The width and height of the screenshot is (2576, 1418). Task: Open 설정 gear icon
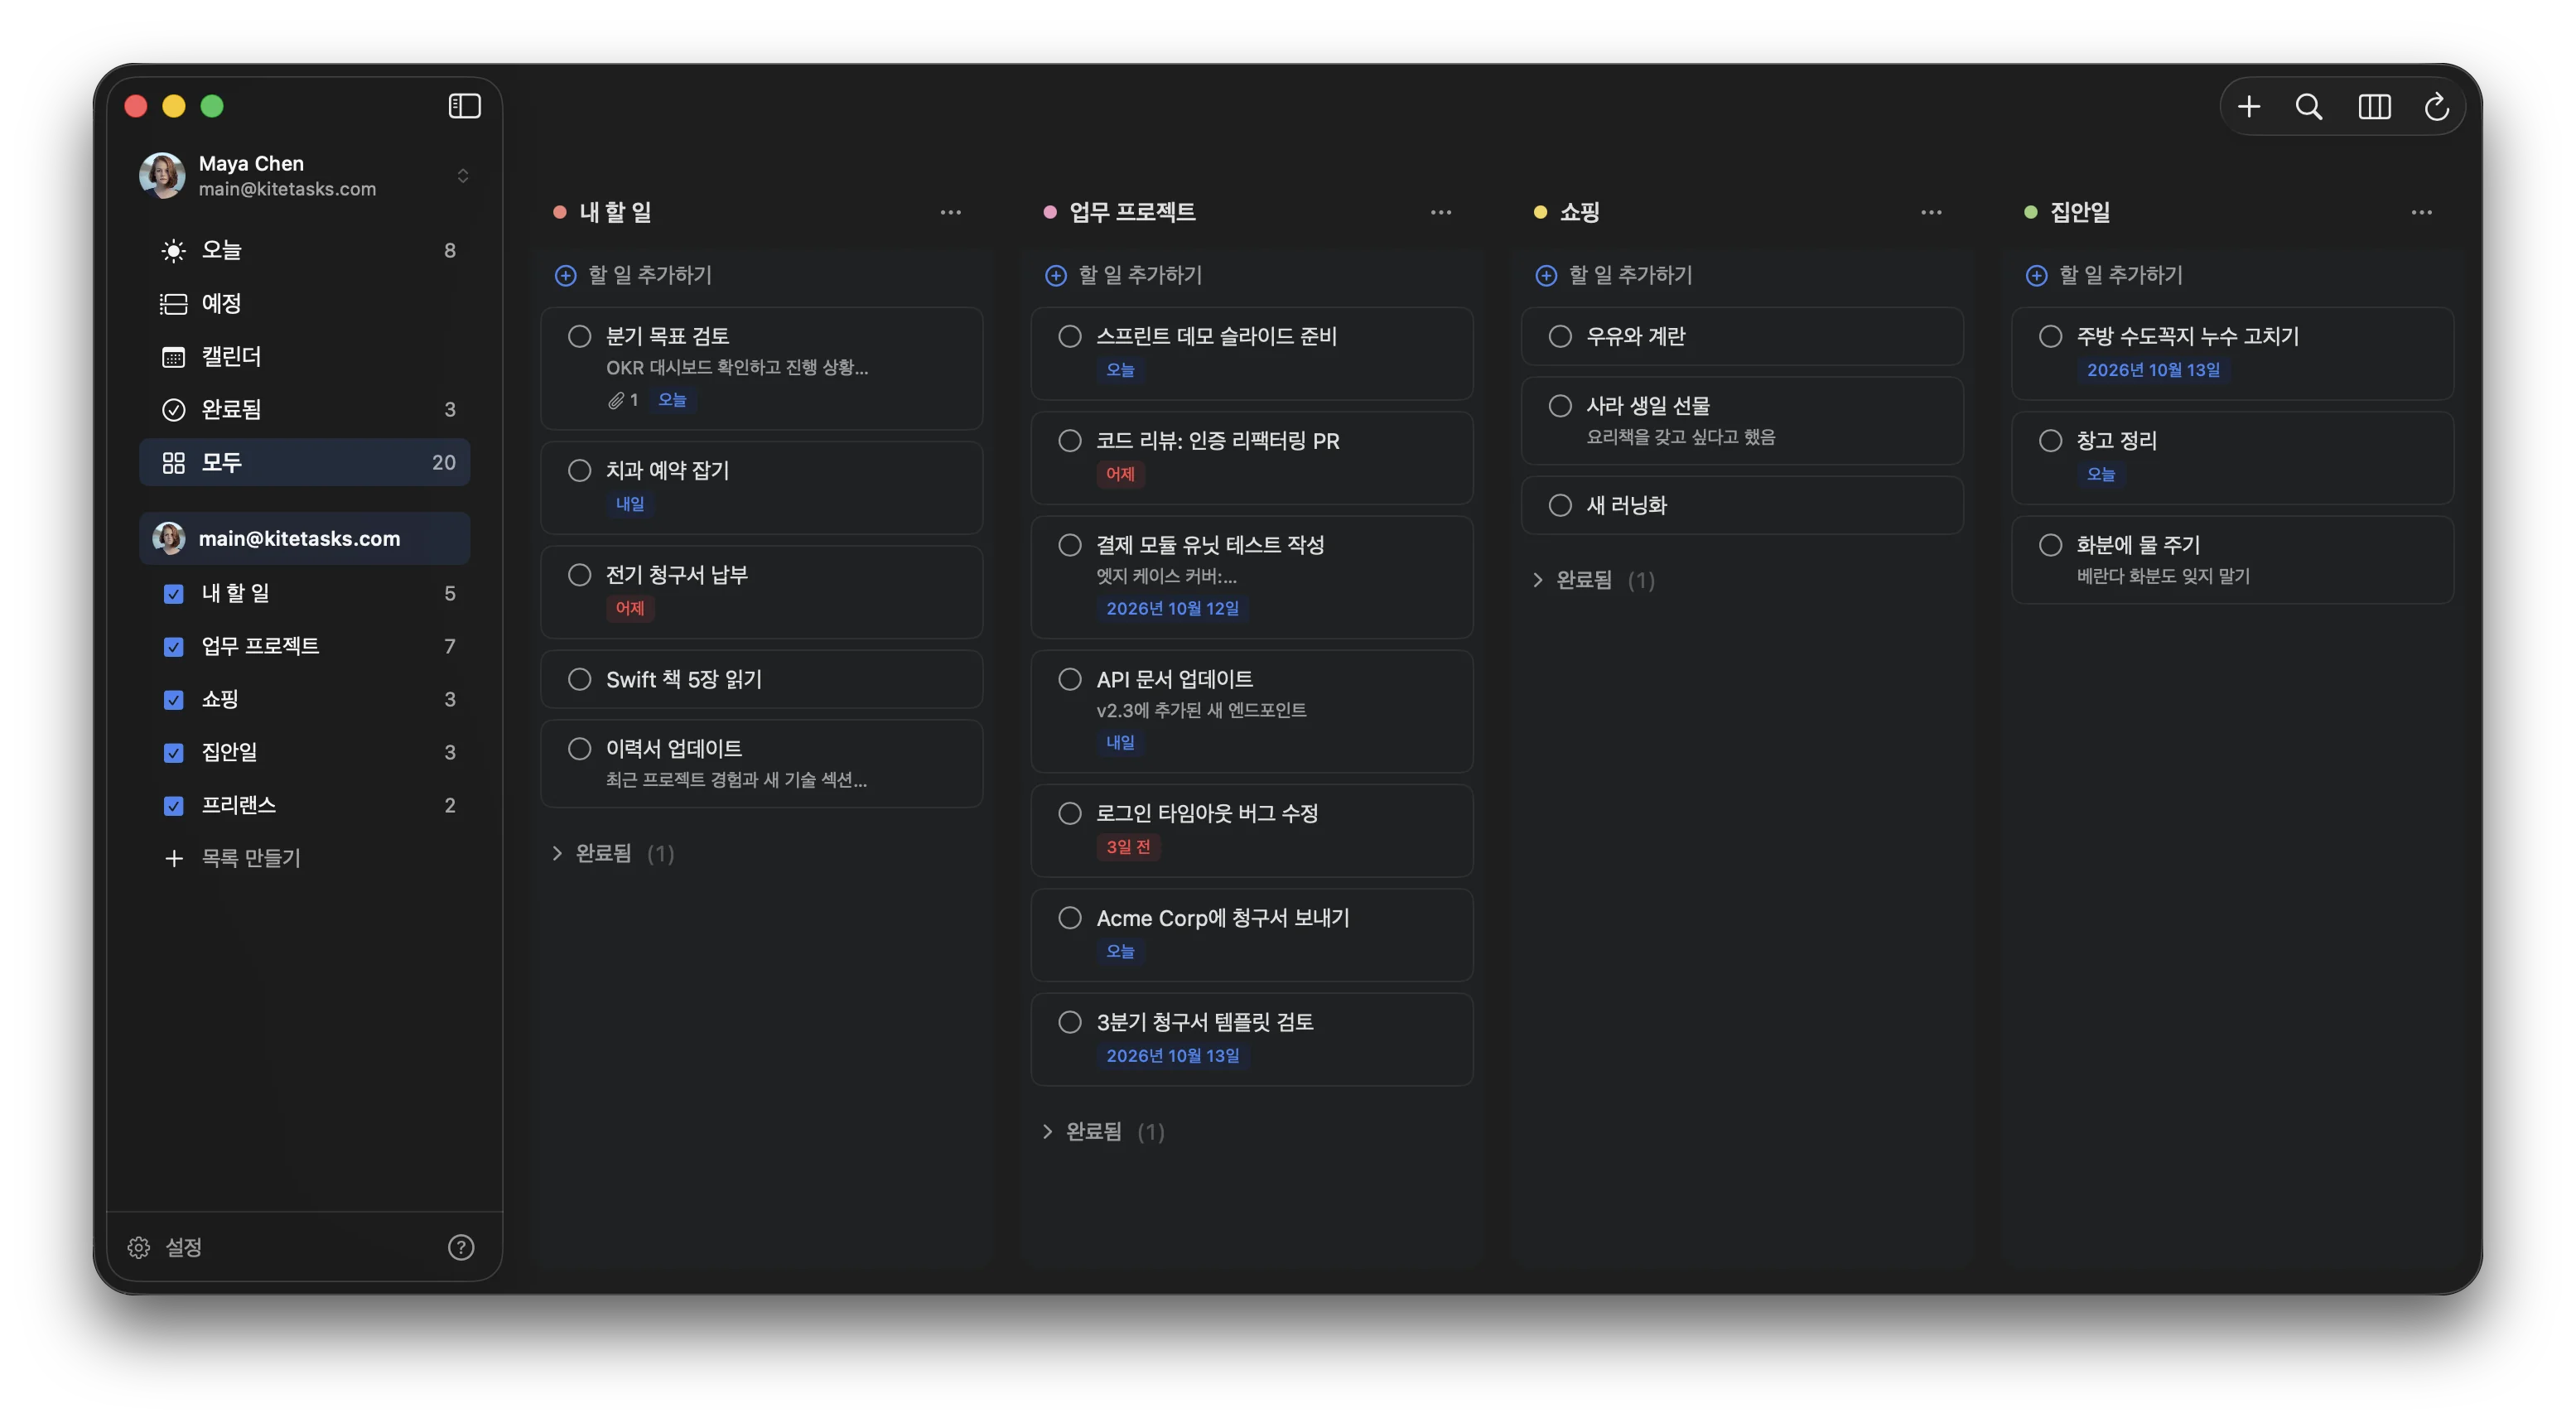coord(139,1247)
